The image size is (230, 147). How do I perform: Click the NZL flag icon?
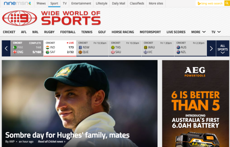(178, 52)
